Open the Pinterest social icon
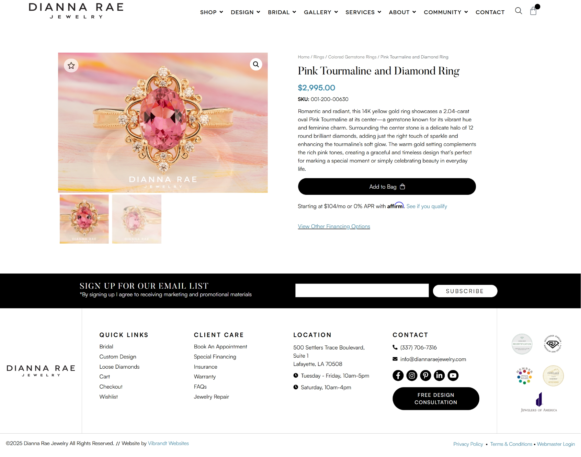This screenshot has height=457, width=581. point(425,375)
